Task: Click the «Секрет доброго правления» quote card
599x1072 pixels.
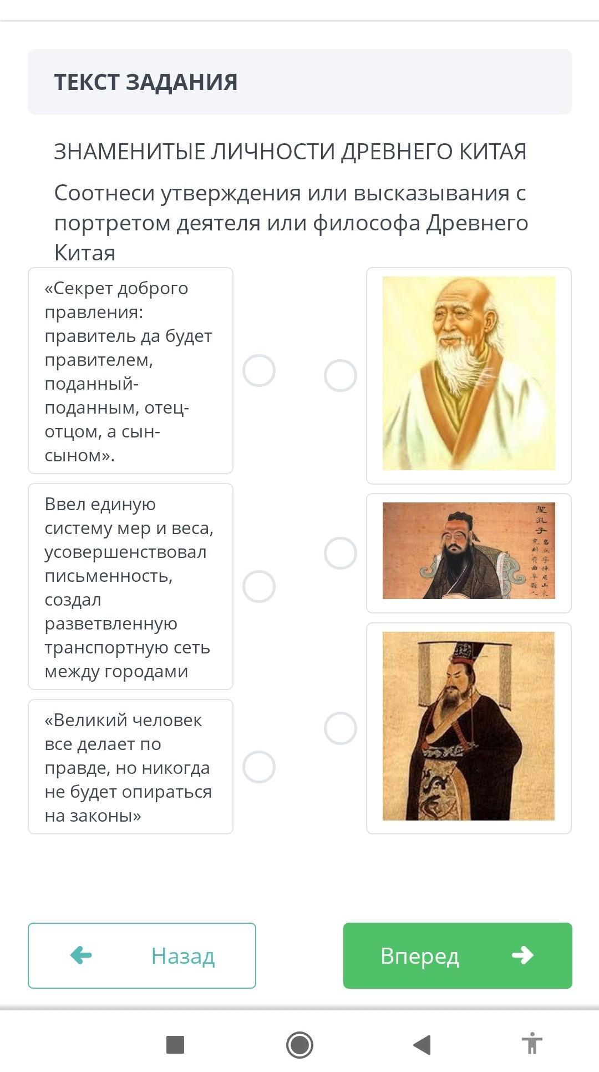Action: [130, 370]
